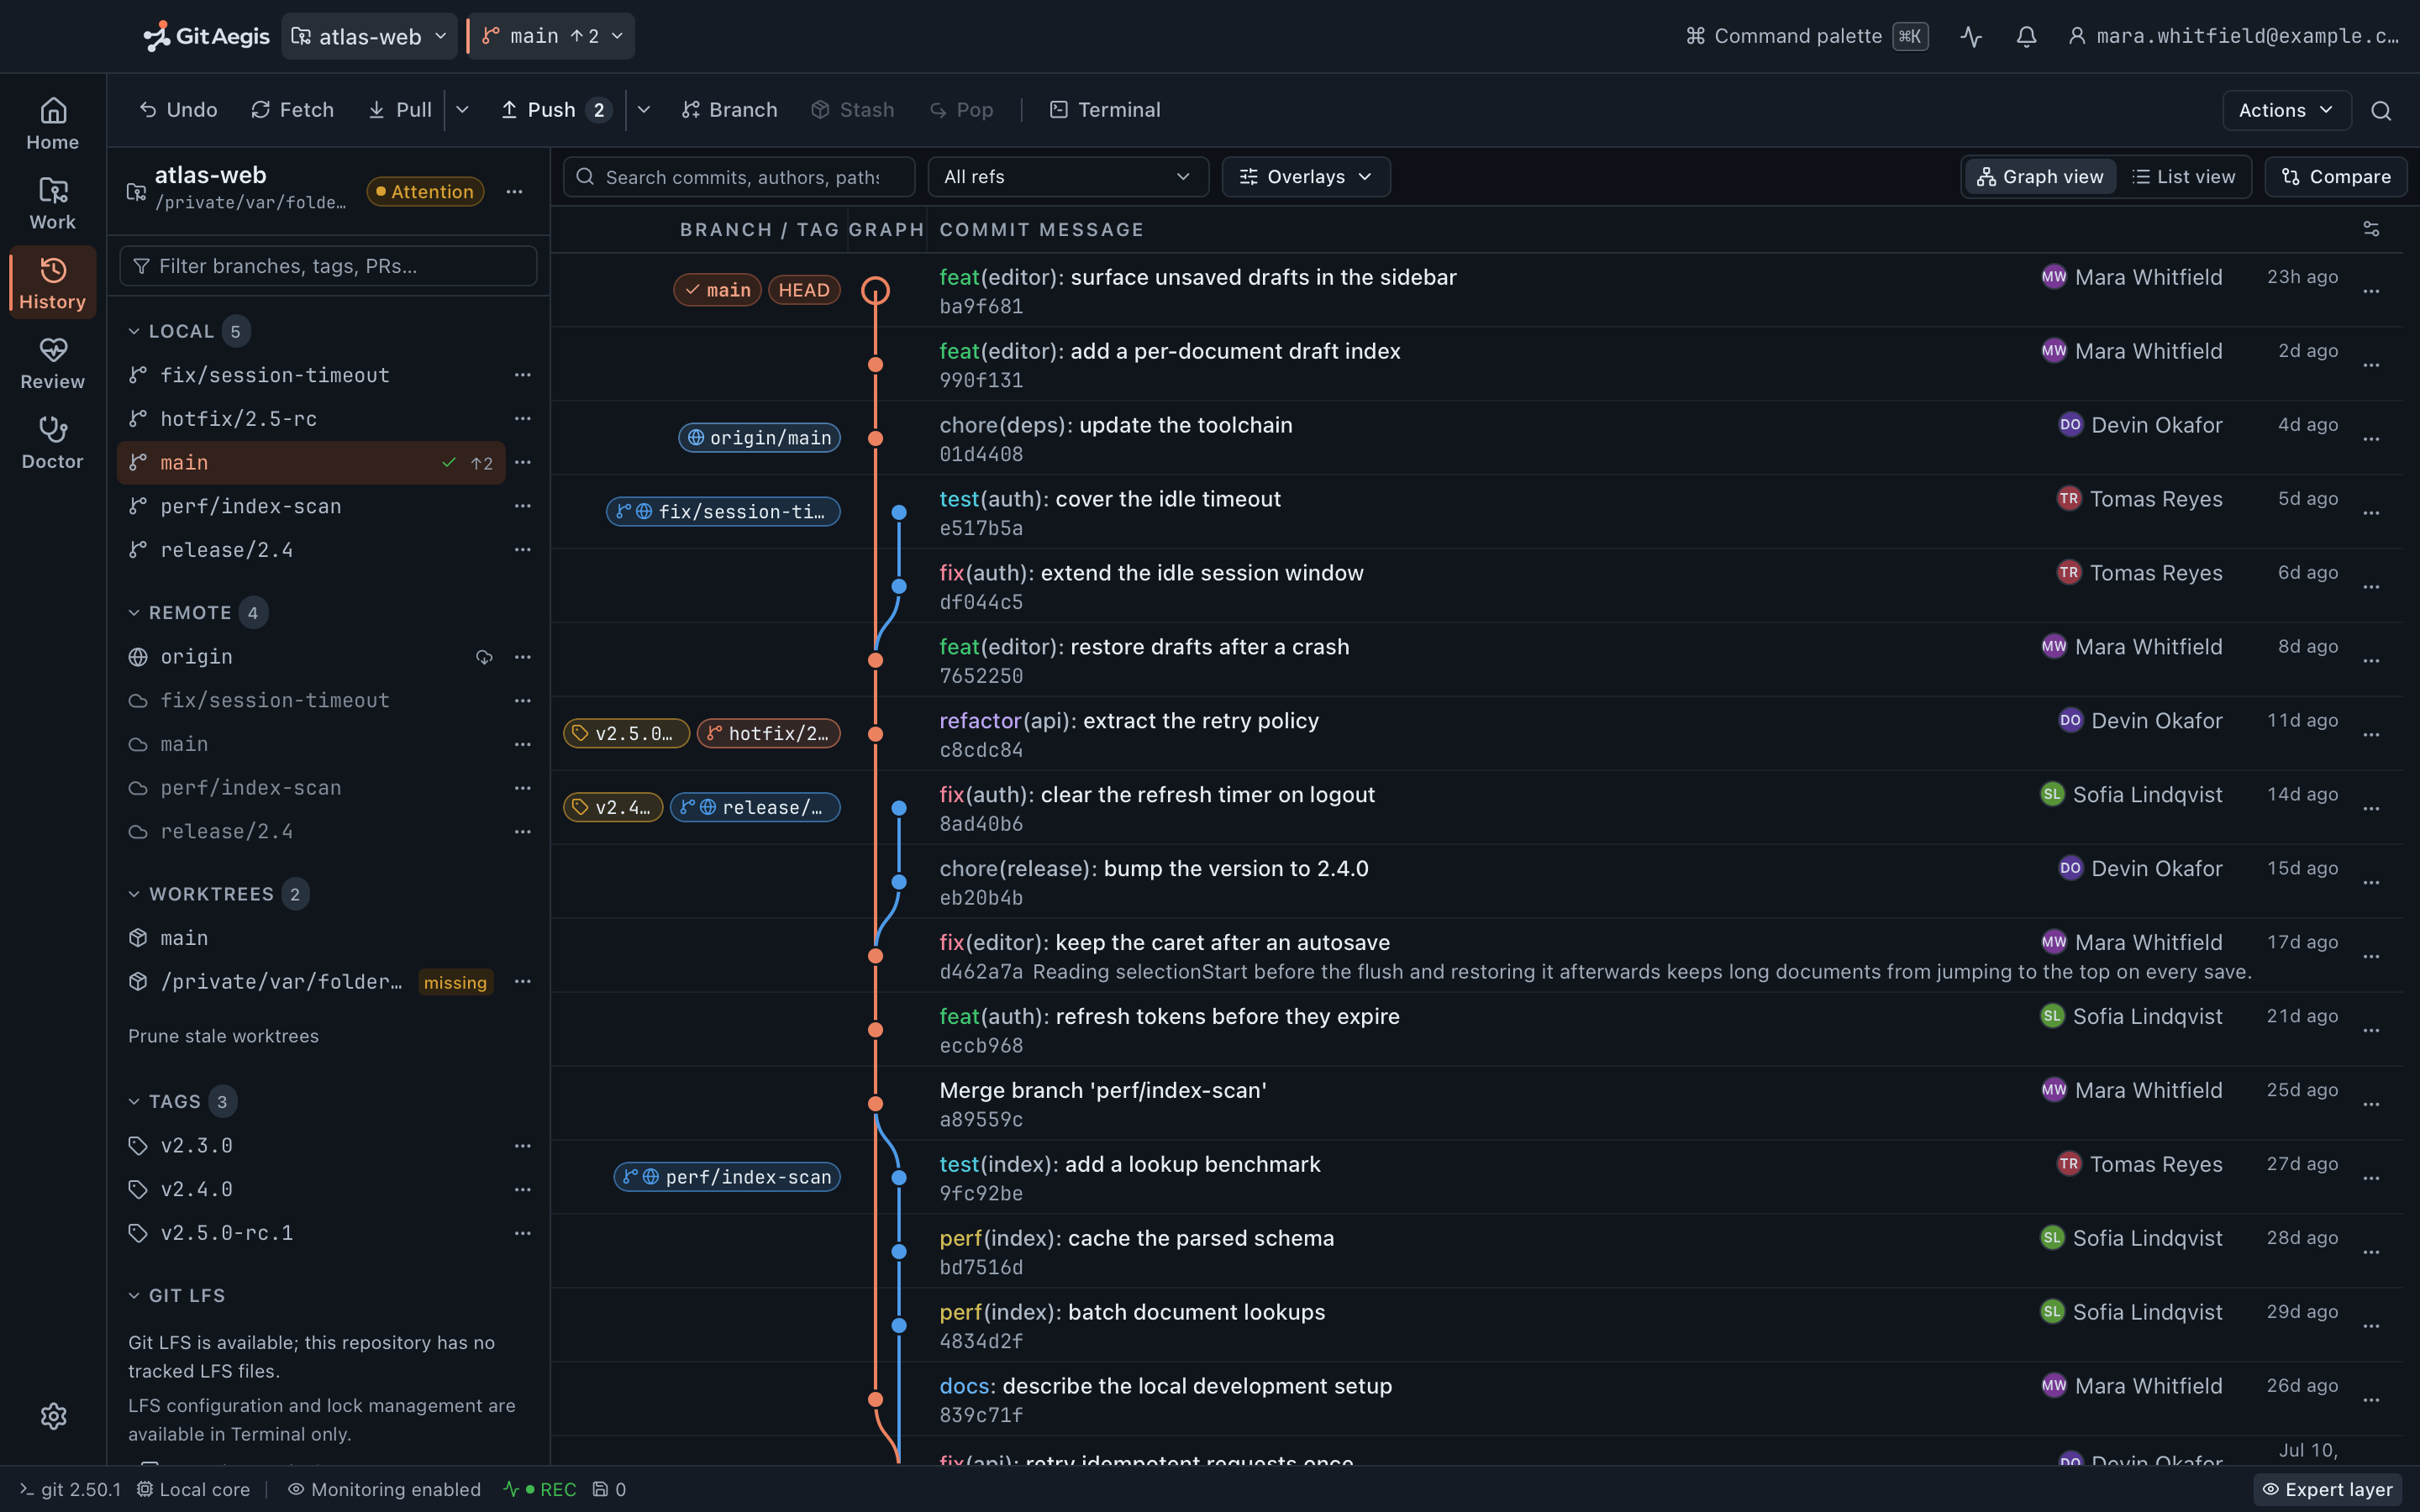Open the Pull options dropdown arrow
The height and width of the screenshot is (1512, 2420).
[x=462, y=110]
